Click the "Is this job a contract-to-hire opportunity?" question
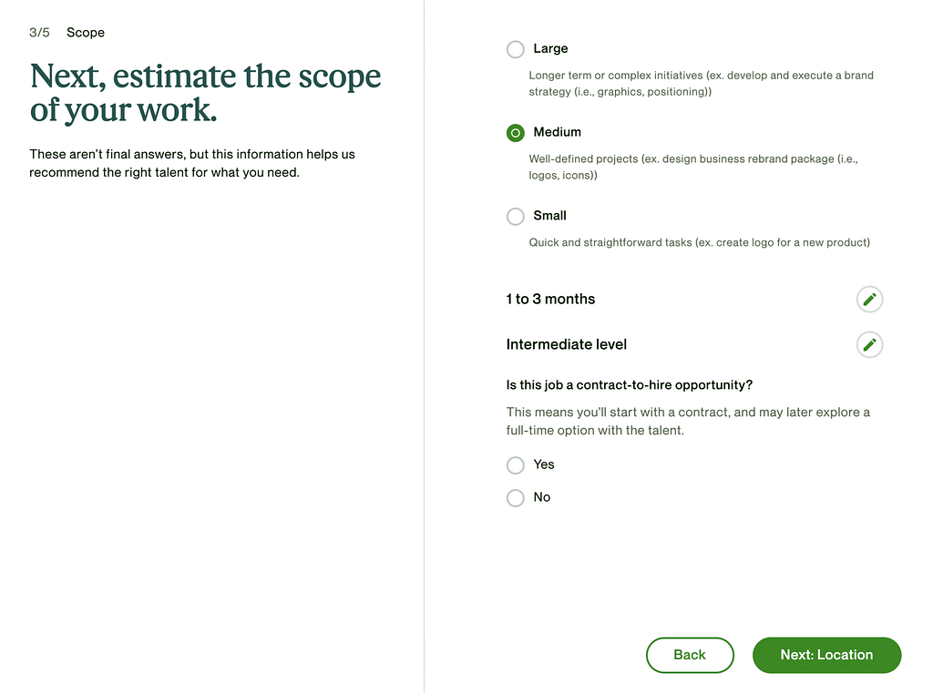933x693 pixels. coord(629,385)
